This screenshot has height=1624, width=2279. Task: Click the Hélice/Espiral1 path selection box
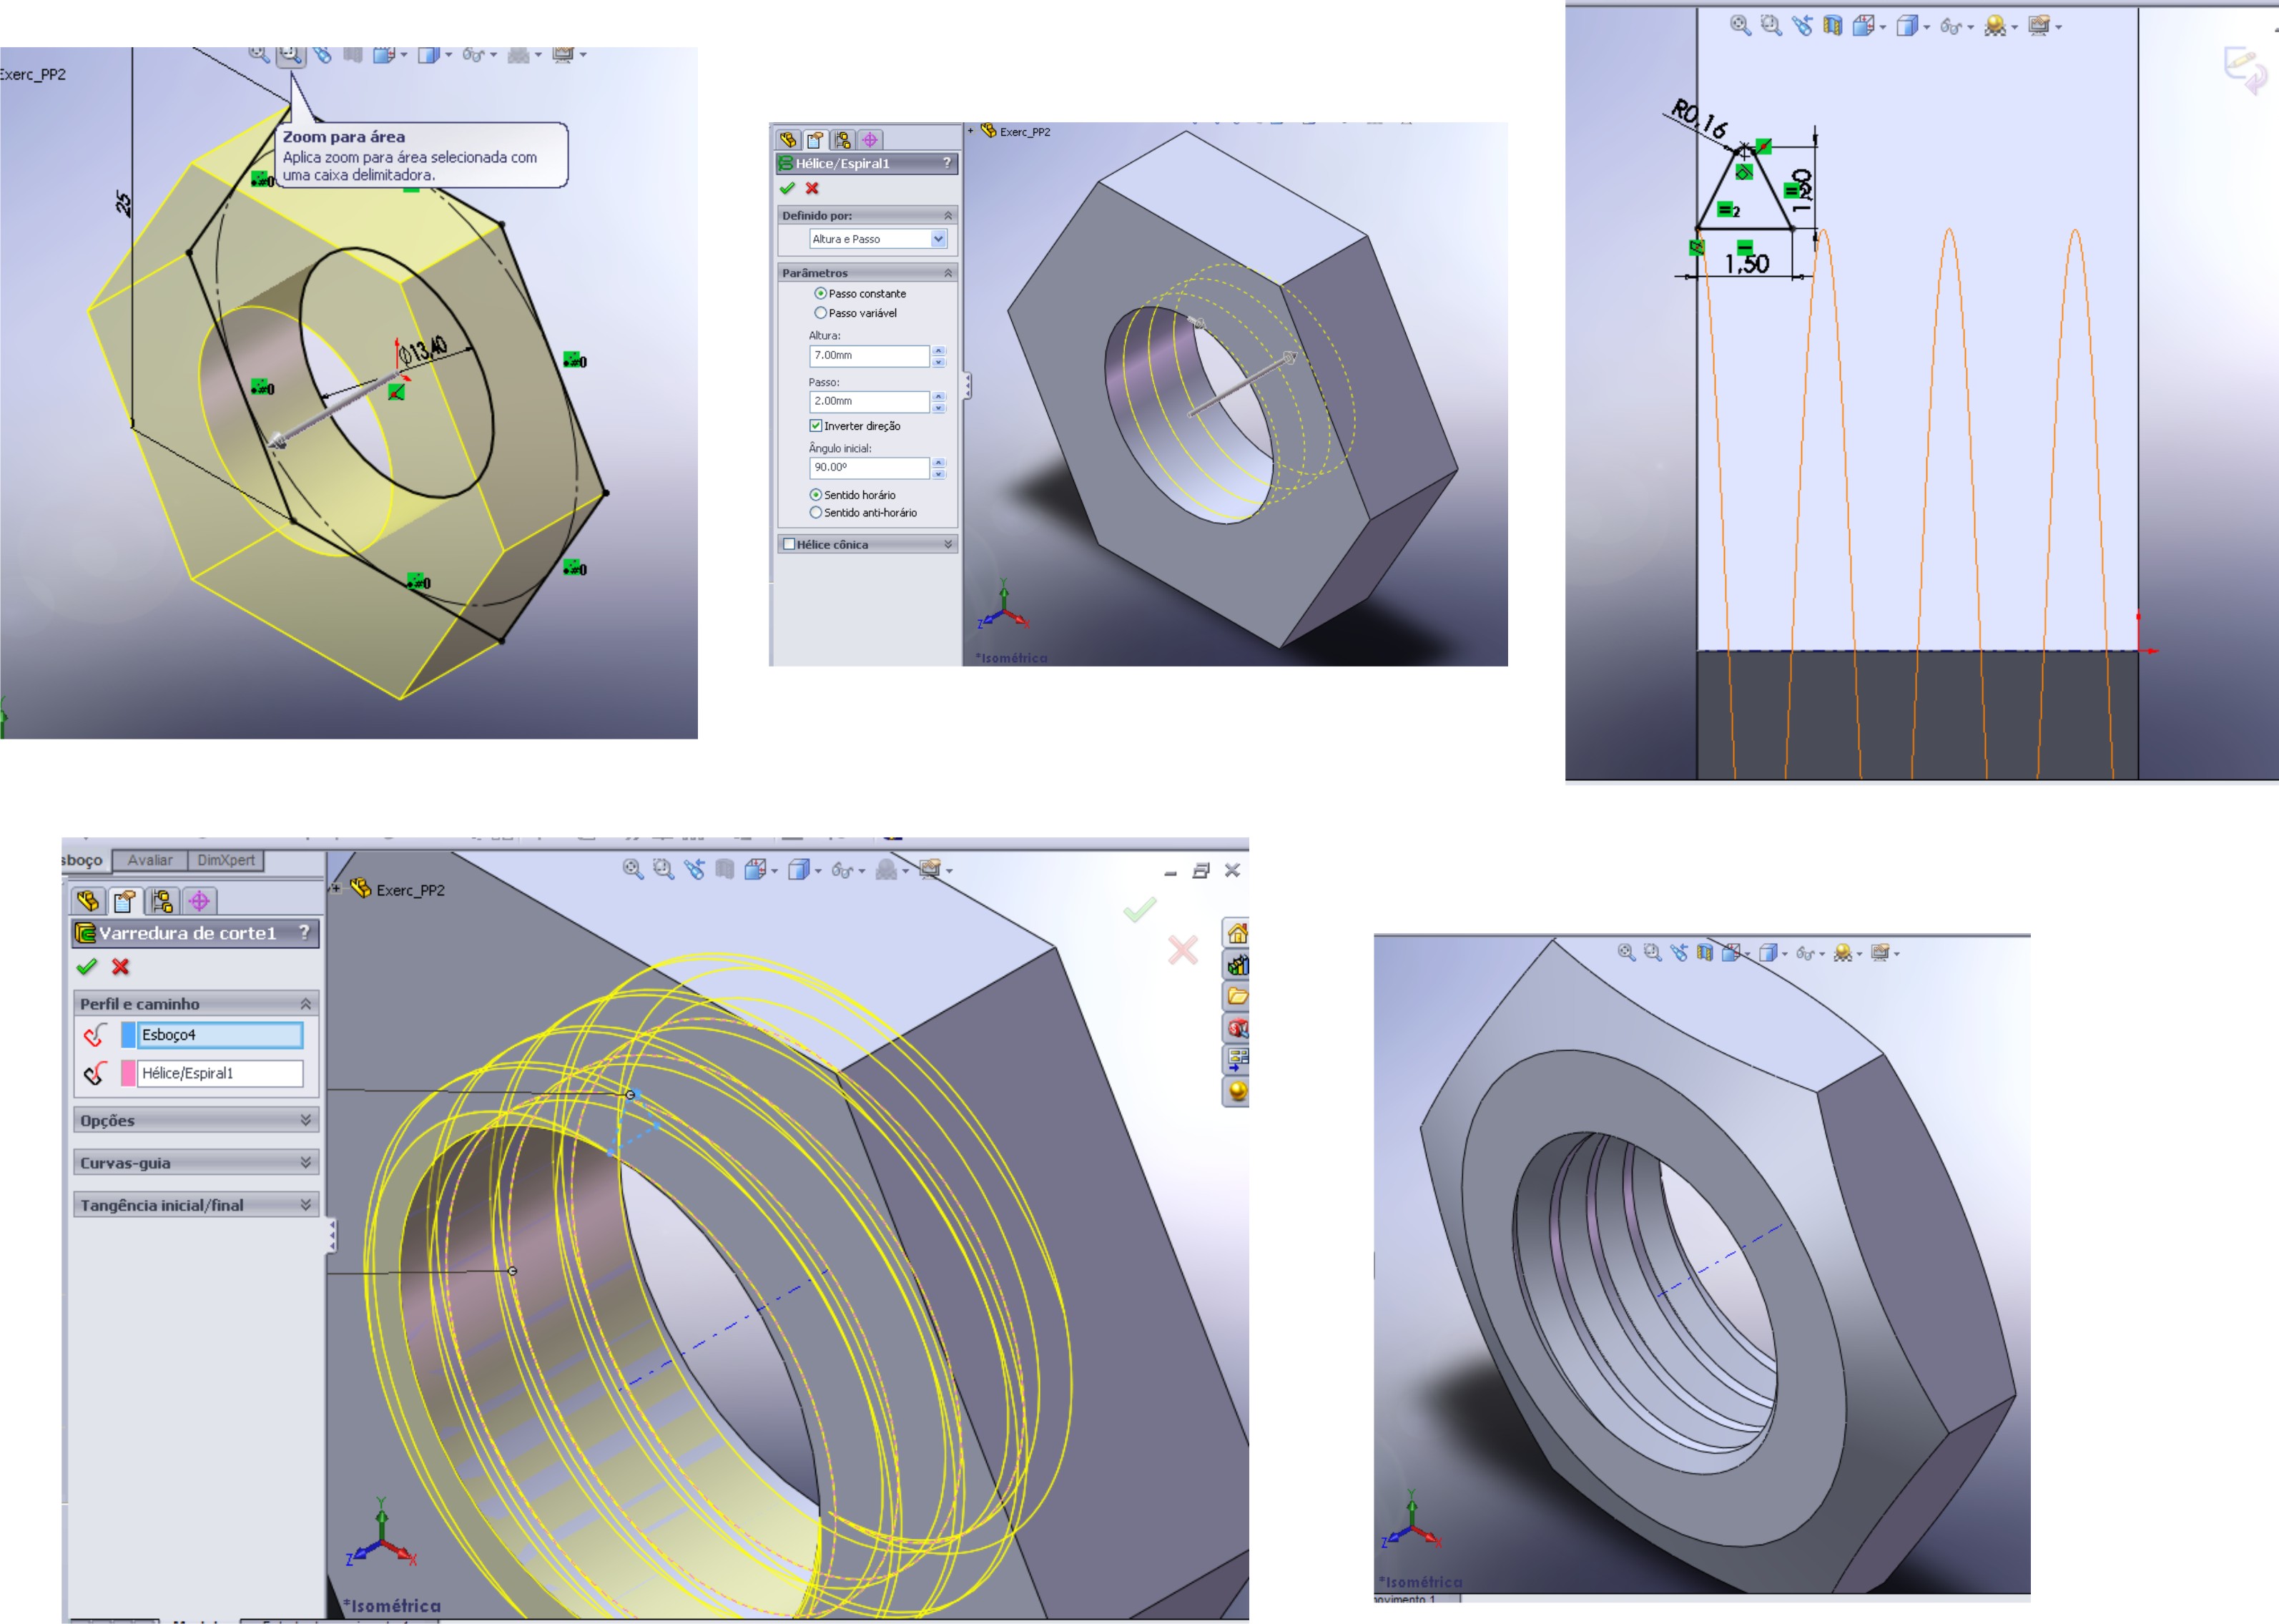pyautogui.click(x=219, y=1073)
